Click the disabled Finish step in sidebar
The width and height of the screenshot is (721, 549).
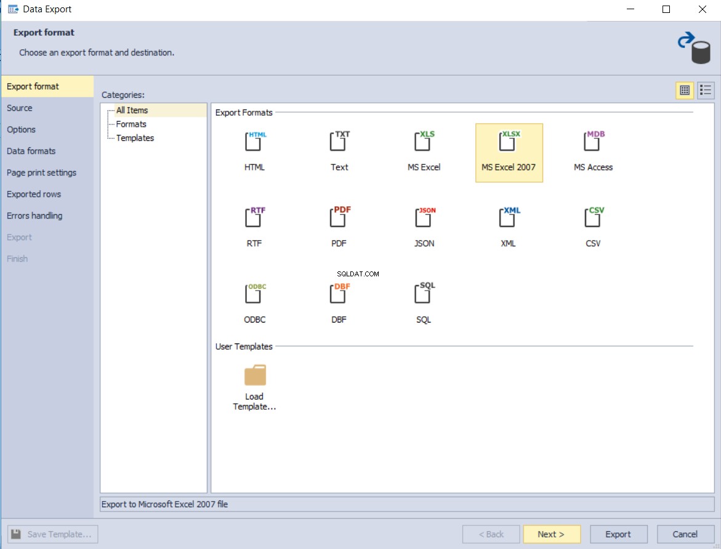click(x=47, y=259)
